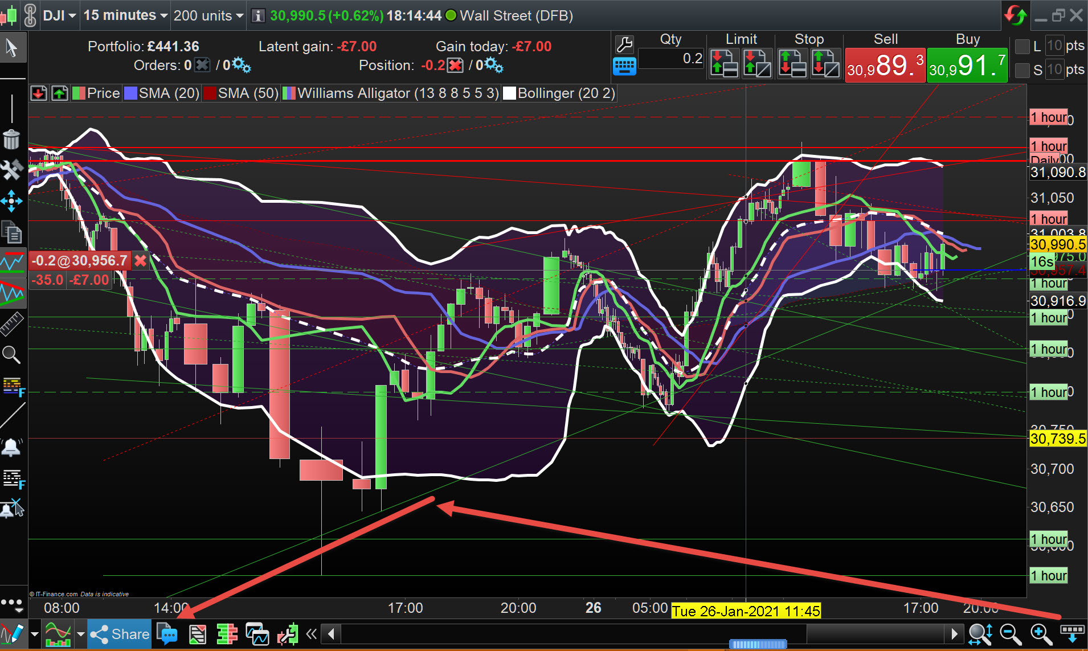Toggle the pencil drawing mode button
1088x651 pixels.
(13, 634)
